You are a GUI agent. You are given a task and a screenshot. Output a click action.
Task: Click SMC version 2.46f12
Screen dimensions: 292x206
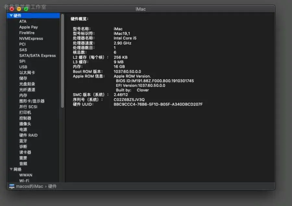point(121,95)
